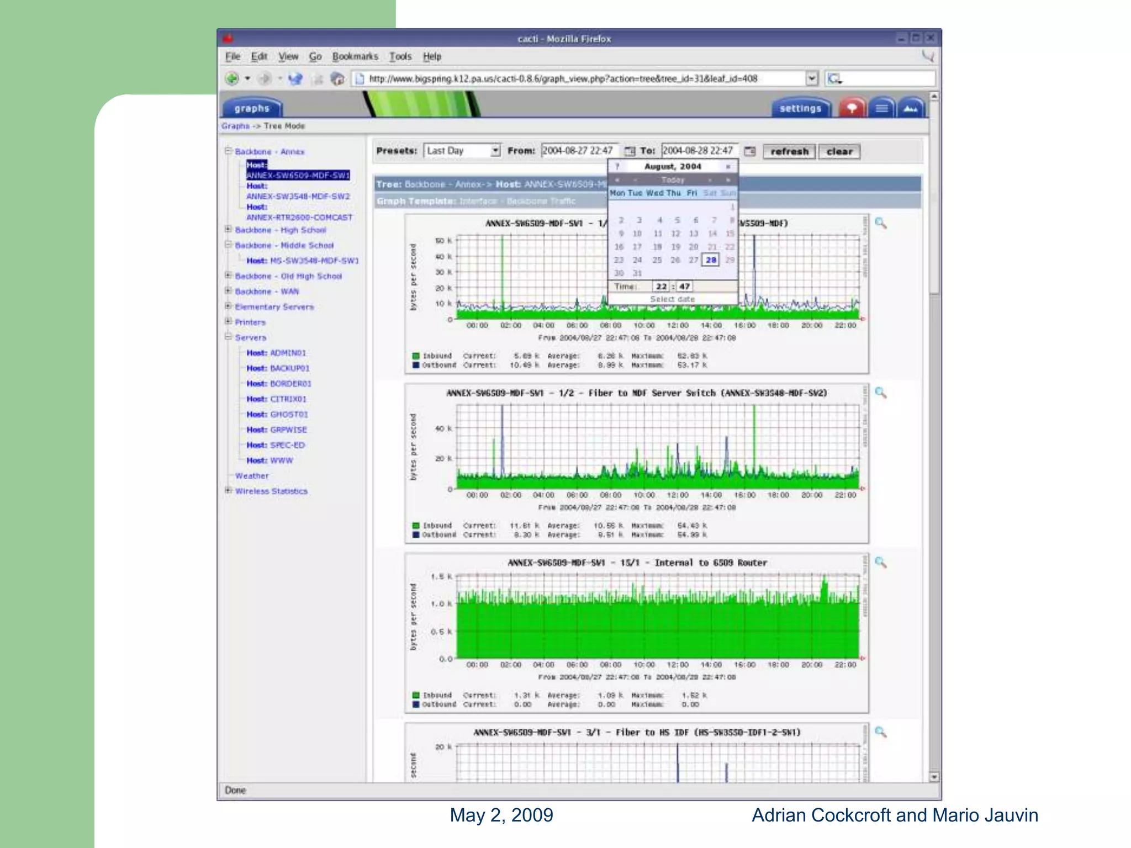
Task: Select day 10 in the calendar
Action: click(x=637, y=234)
